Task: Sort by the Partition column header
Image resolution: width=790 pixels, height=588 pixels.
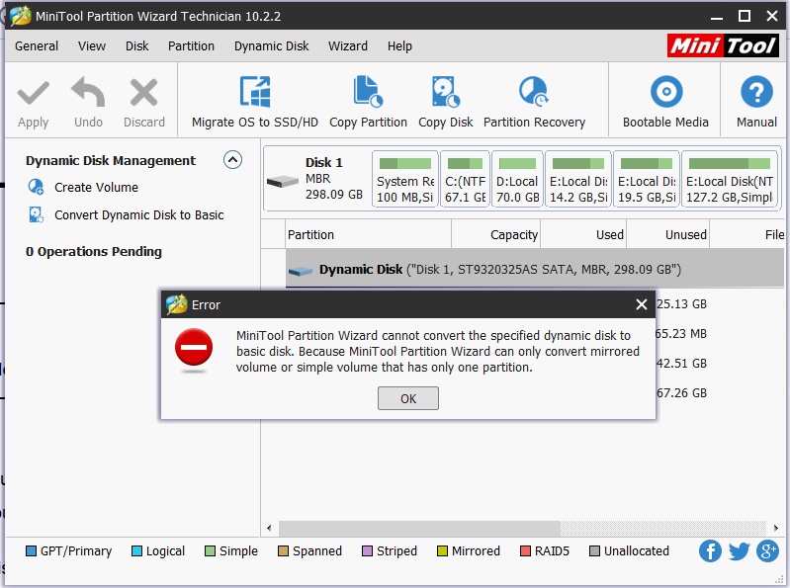Action: (368, 234)
